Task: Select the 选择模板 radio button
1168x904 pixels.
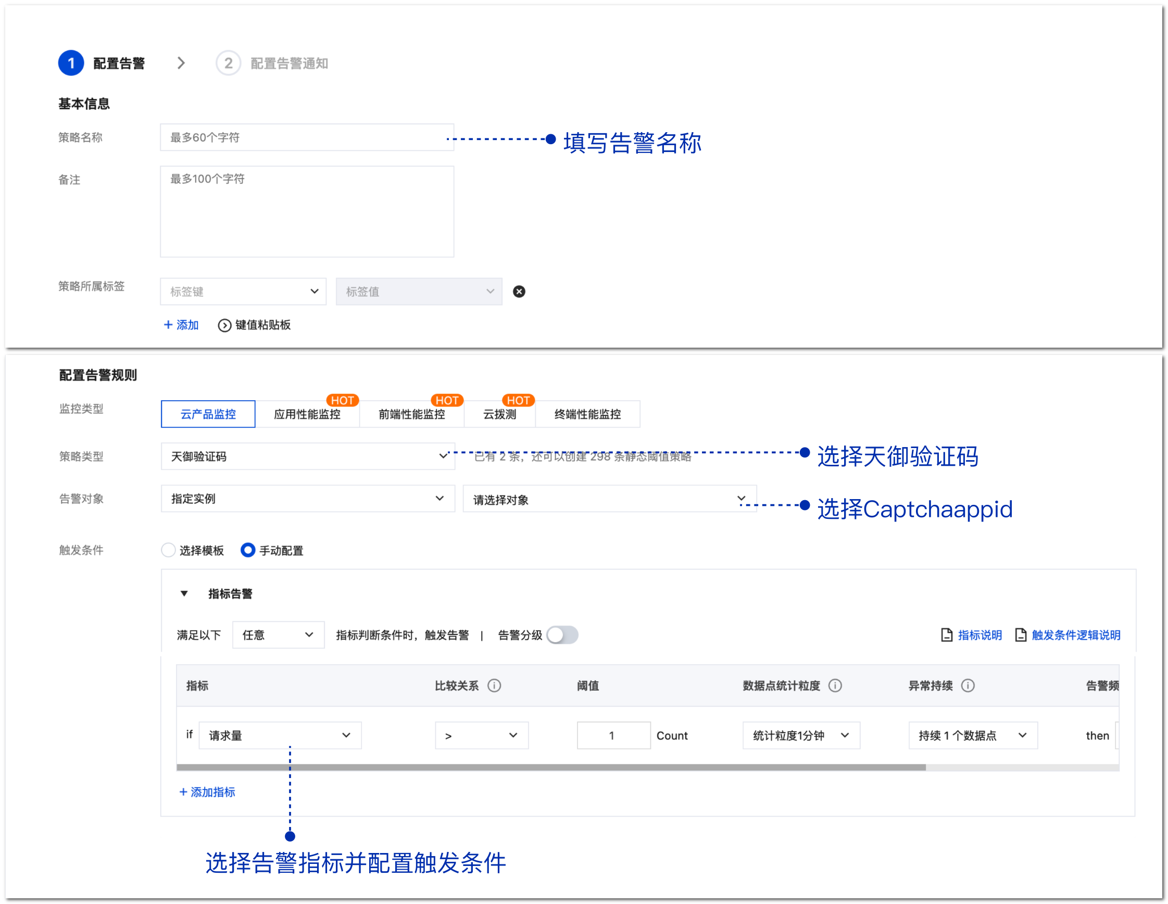Action: coord(169,550)
